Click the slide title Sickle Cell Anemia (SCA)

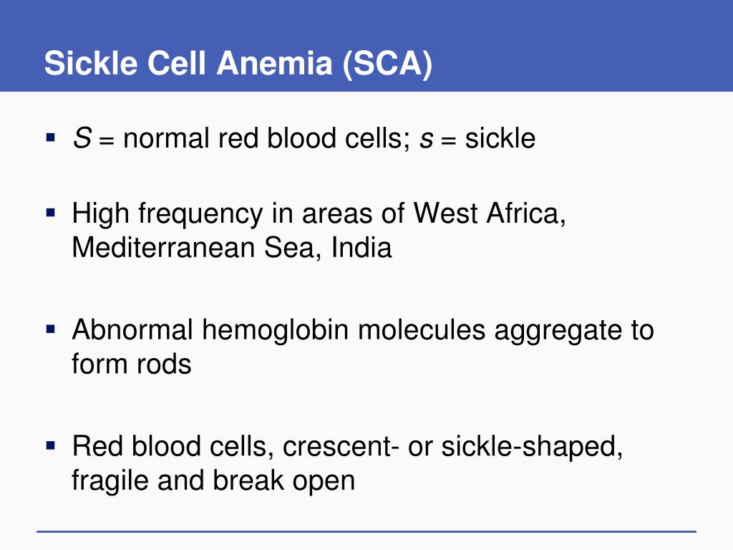tap(238, 63)
